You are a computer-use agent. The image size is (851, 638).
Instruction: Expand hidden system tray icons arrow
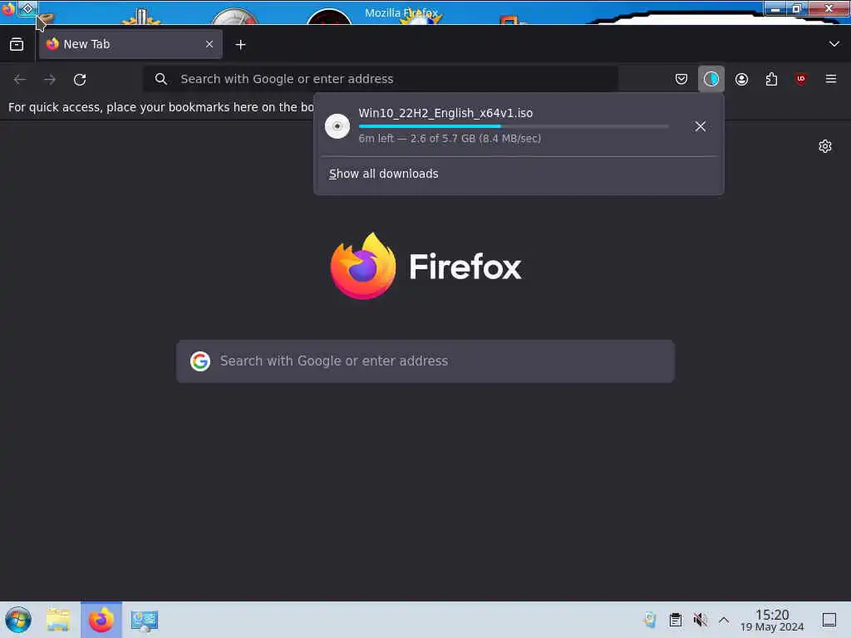724,620
